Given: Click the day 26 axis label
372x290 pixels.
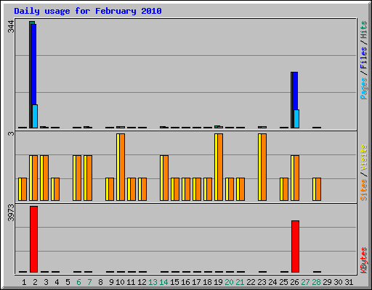Looking at the screenshot, I should pyautogui.click(x=294, y=282).
